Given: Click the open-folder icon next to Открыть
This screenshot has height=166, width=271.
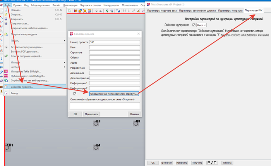Looking at the screenshot, I should pos(6,14).
